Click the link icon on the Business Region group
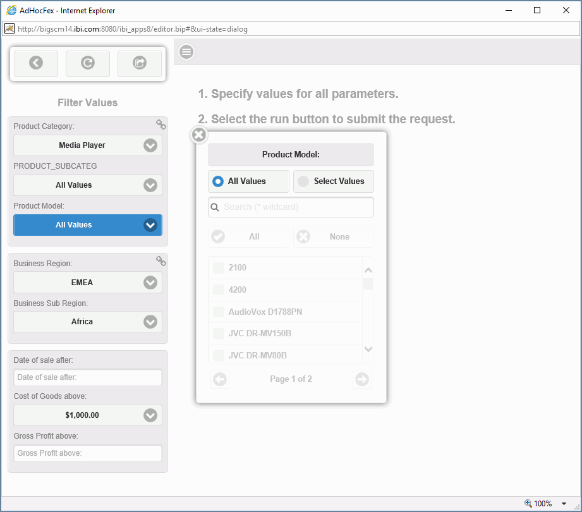This screenshot has width=582, height=512. pos(161,261)
